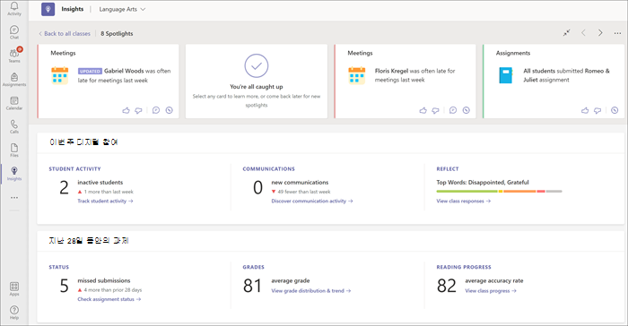This screenshot has height=326, width=628.
Task: Collapse the spotlights panel using the arrows icon
Action: coord(567,33)
